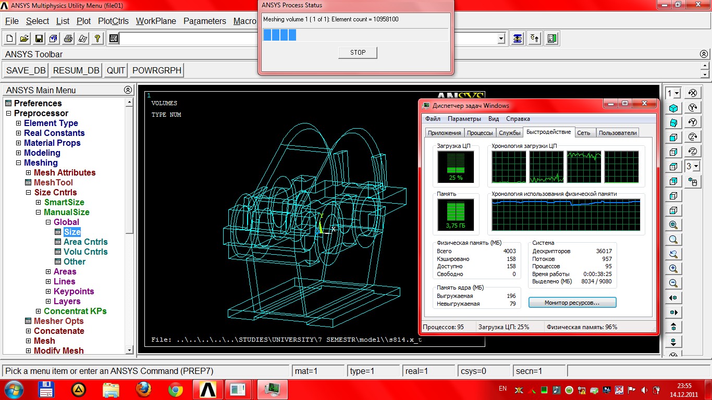Click the keyboard command prompt icon
Image resolution: width=712 pixels, height=400 pixels.
tap(114, 39)
